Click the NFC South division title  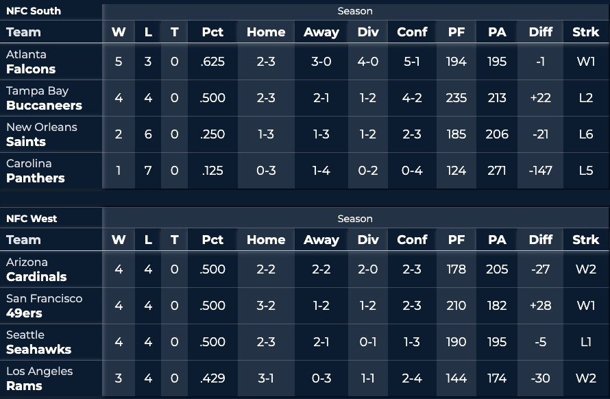(x=34, y=11)
